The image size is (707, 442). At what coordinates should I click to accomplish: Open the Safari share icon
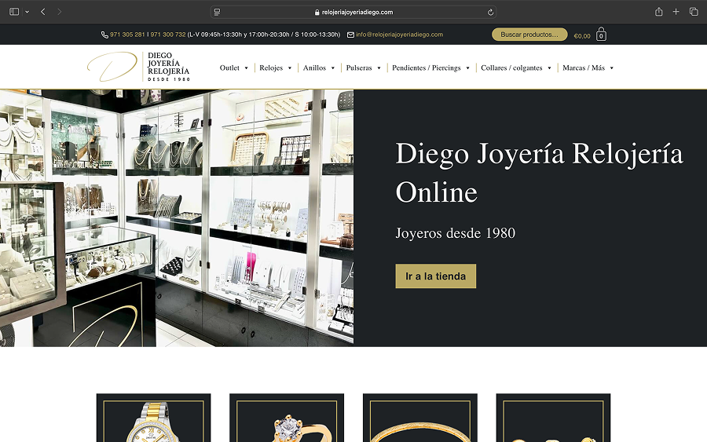coord(658,12)
